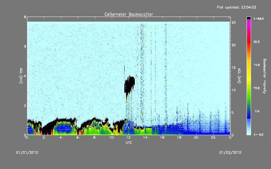Select the end date '01/02/2010'
This screenshot has width=271, height=169.
230,153
